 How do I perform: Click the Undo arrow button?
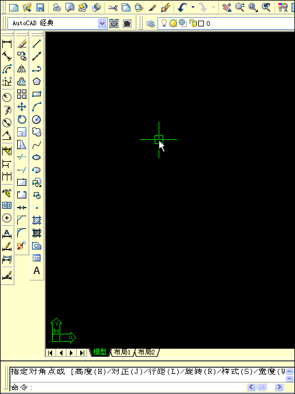(x=182, y=7)
